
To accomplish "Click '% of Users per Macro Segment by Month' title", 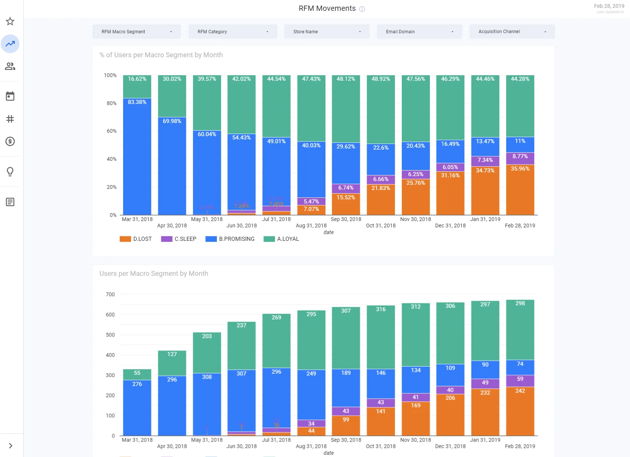I will [161, 55].
